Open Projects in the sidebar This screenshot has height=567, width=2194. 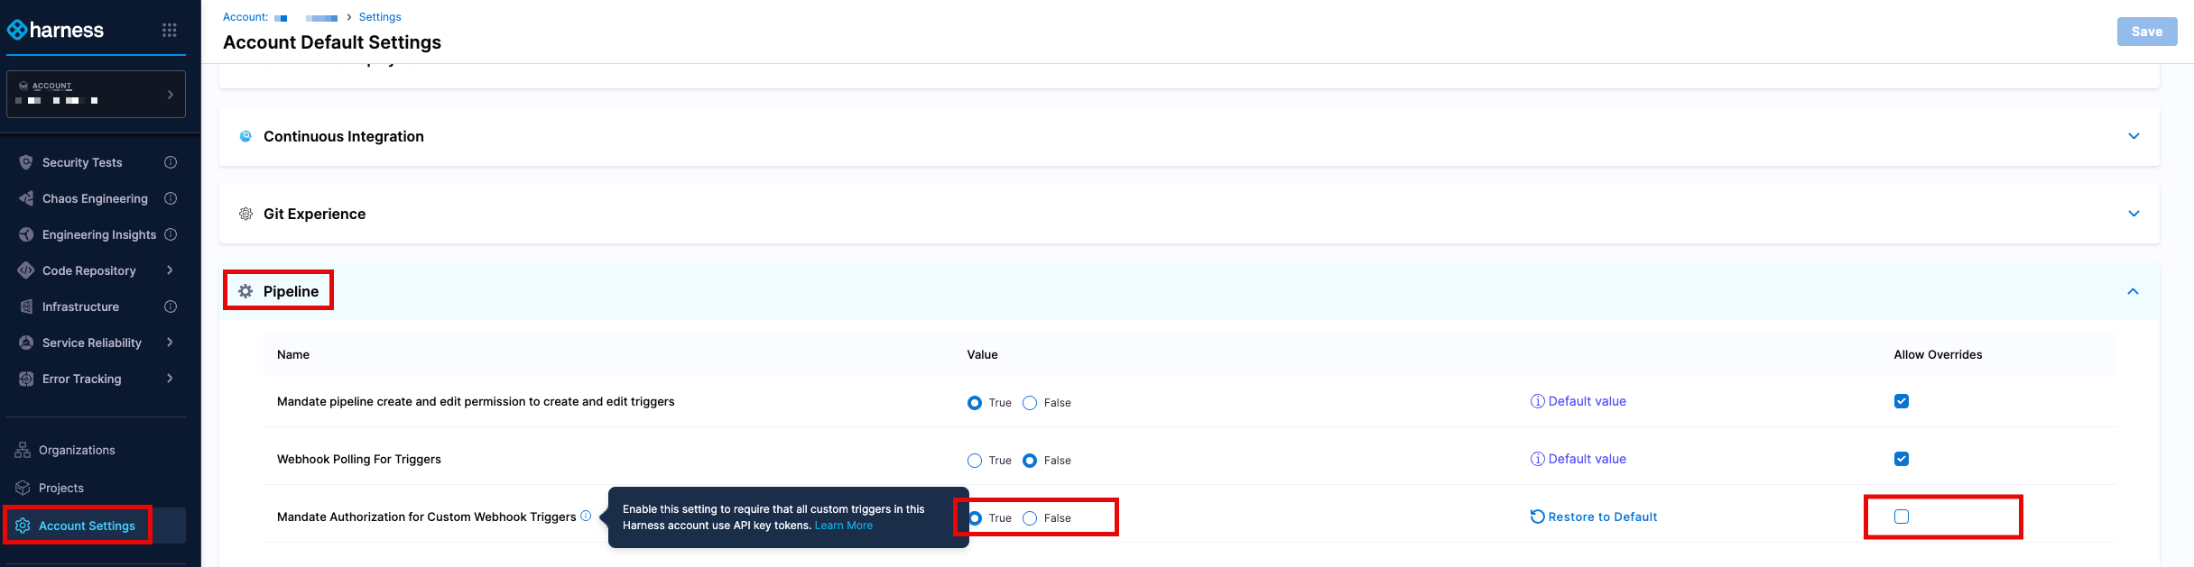point(60,488)
